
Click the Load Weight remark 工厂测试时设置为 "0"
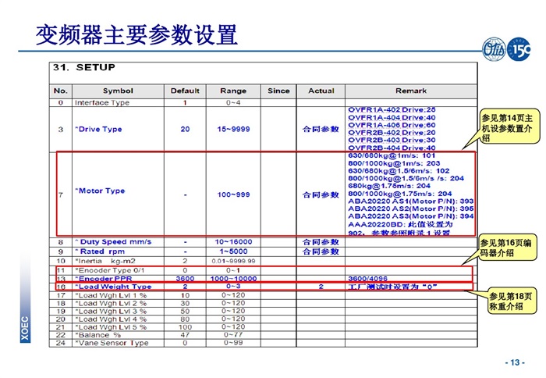392,287
